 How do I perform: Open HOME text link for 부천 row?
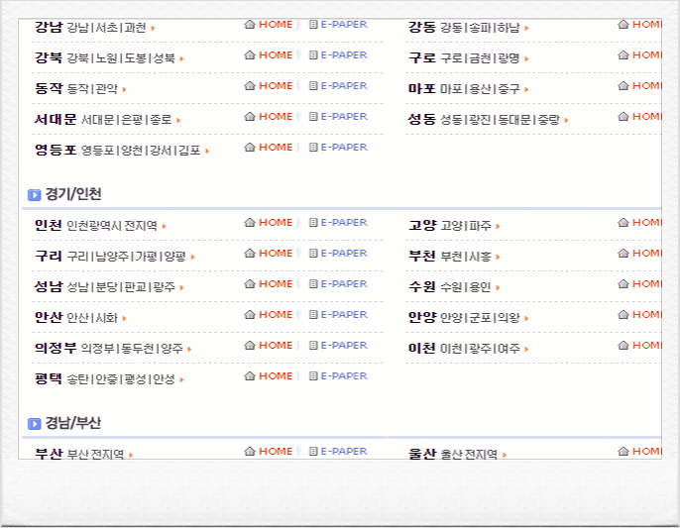click(x=647, y=254)
